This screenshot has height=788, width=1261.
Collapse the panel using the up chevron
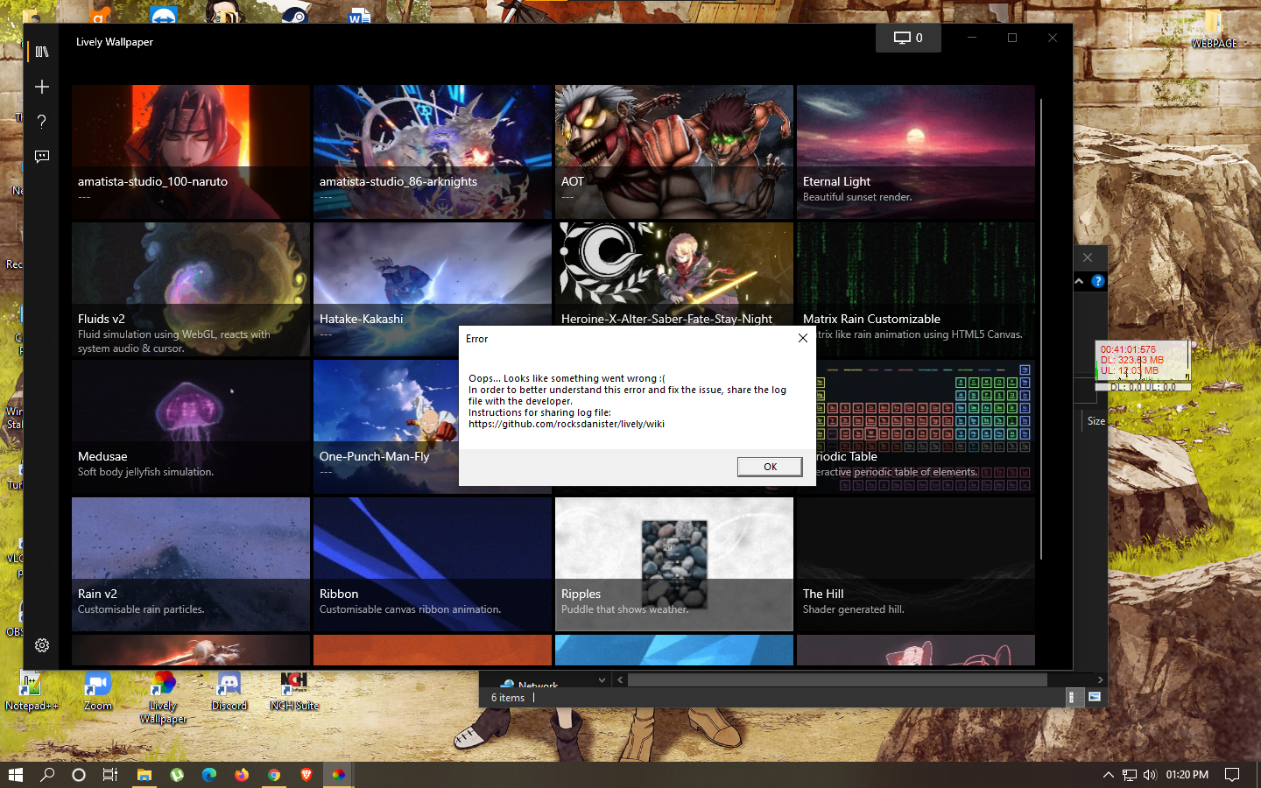pyautogui.click(x=1079, y=281)
